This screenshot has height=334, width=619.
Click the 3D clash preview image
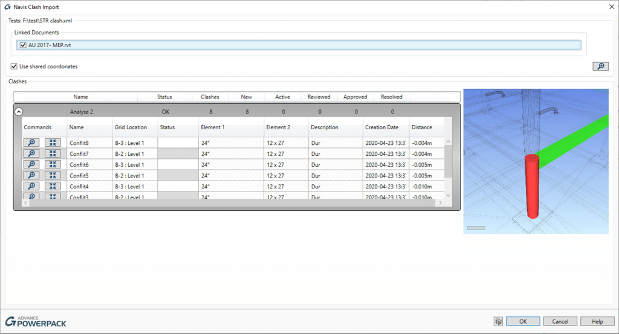(536, 161)
